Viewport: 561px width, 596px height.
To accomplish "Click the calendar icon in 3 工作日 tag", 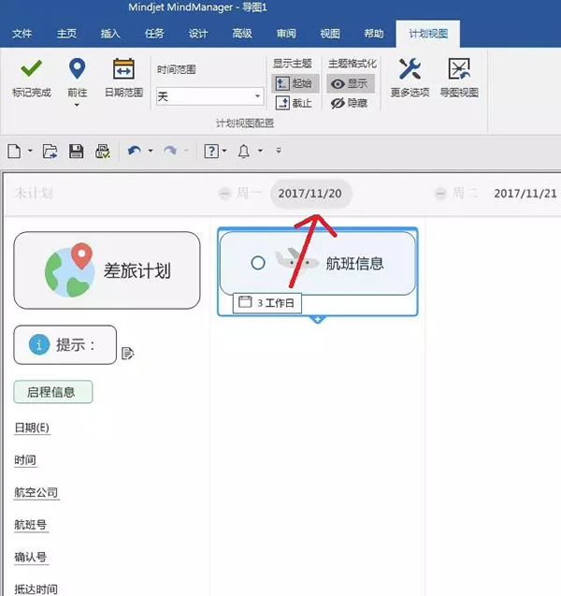I will [x=245, y=302].
